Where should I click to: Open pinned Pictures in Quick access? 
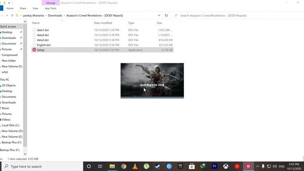click(7, 49)
